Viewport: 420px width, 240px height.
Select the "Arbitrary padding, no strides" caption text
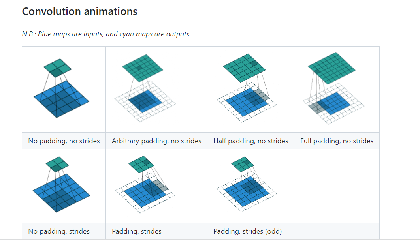[156, 141]
